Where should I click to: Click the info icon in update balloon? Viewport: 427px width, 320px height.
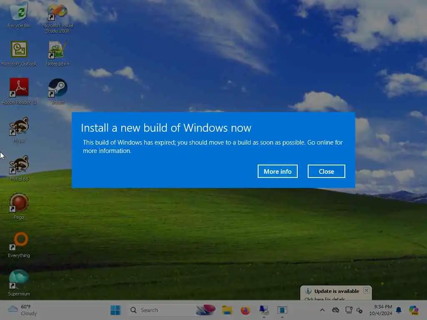pos(308,291)
